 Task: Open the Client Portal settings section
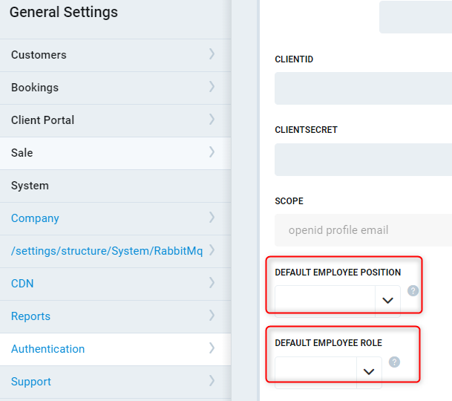(x=43, y=120)
